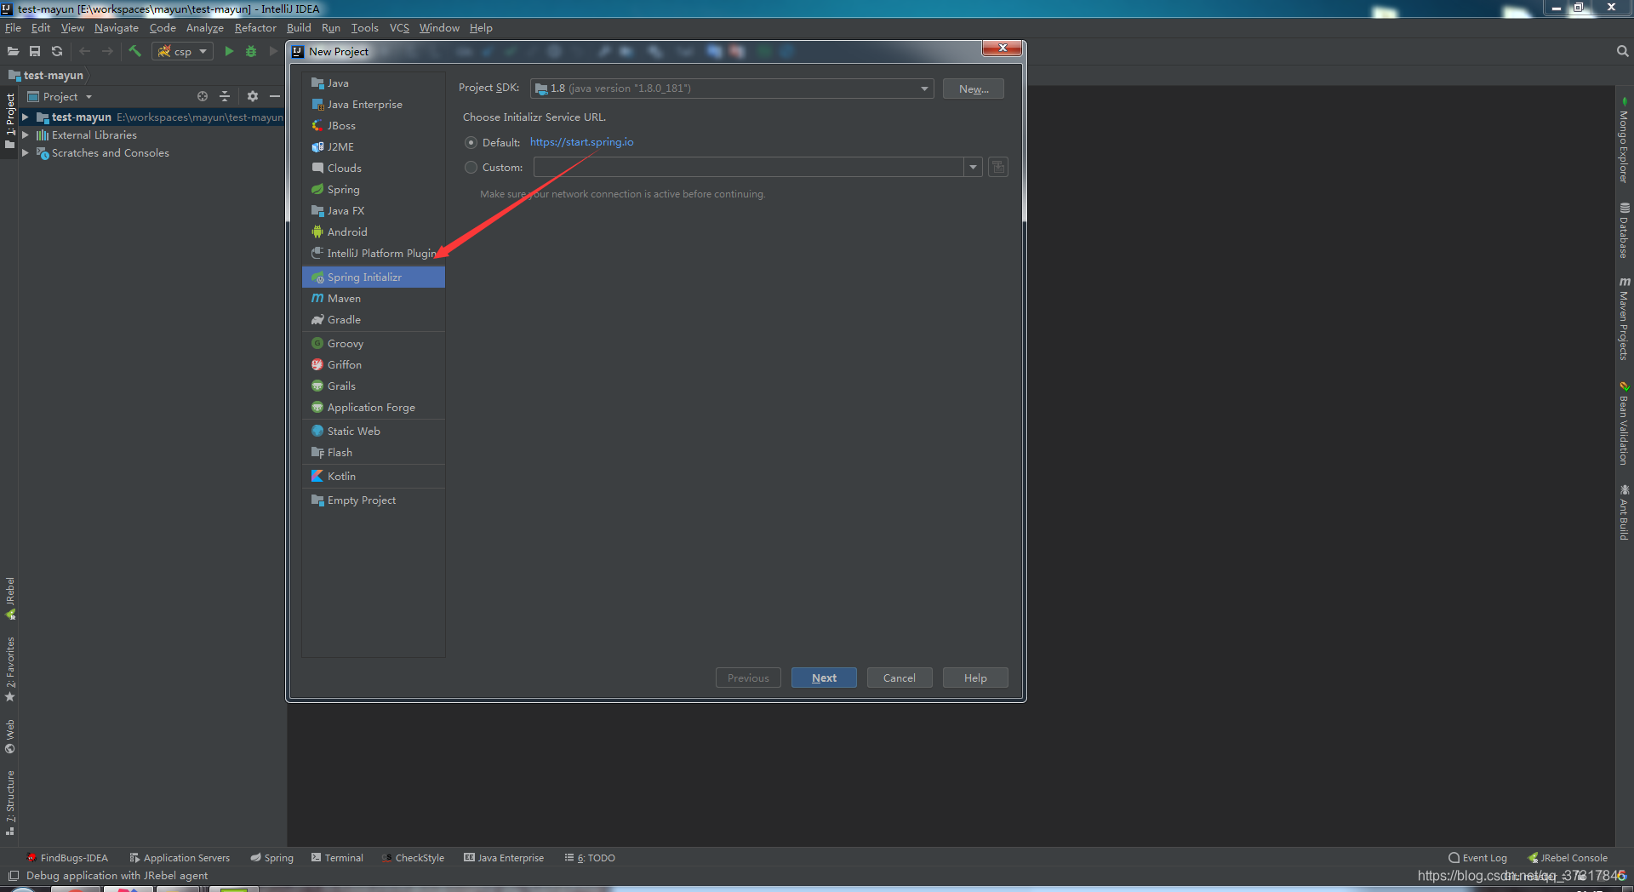Click the Help button in dialog
Viewport: 1634px width, 892px height.
click(975, 678)
